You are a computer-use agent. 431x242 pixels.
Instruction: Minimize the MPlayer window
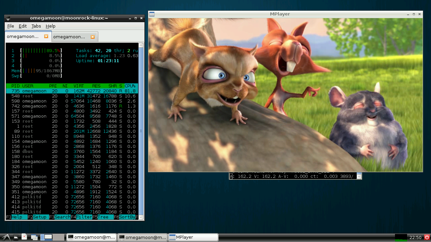click(408, 14)
